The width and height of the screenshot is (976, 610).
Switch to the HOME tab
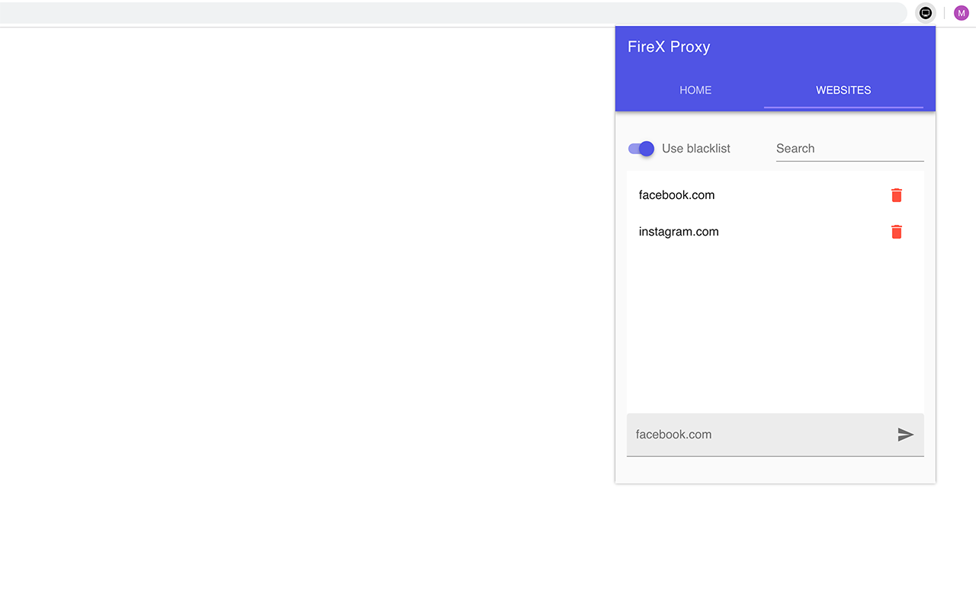(x=695, y=90)
